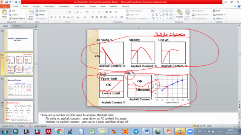The width and height of the screenshot is (241, 135).
Task: Toggle Italic formatting
Action: pyautogui.click(x=55, y=17)
